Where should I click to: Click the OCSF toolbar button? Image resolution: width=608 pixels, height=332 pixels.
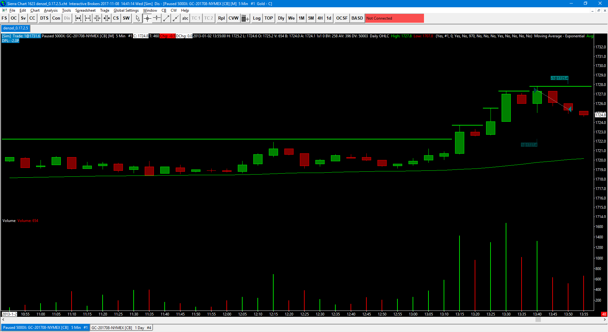point(342,18)
